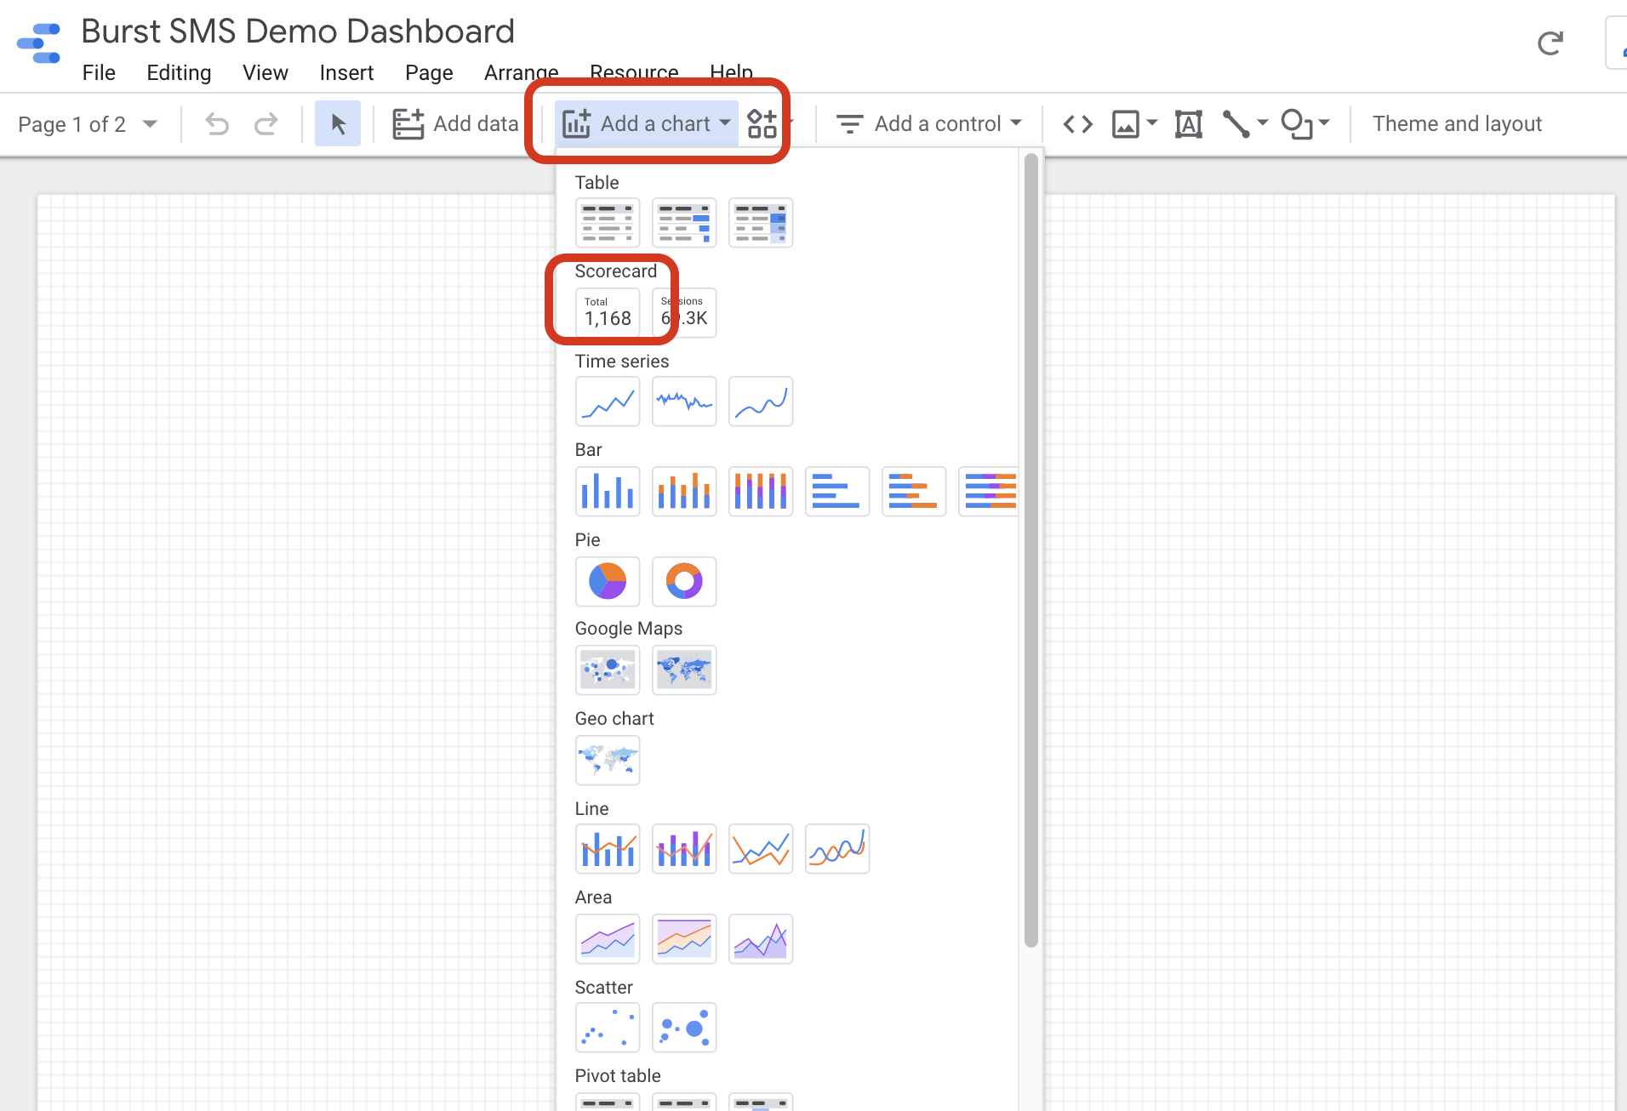
Task: Choose the stacked horizontal bar chart
Action: coord(914,492)
